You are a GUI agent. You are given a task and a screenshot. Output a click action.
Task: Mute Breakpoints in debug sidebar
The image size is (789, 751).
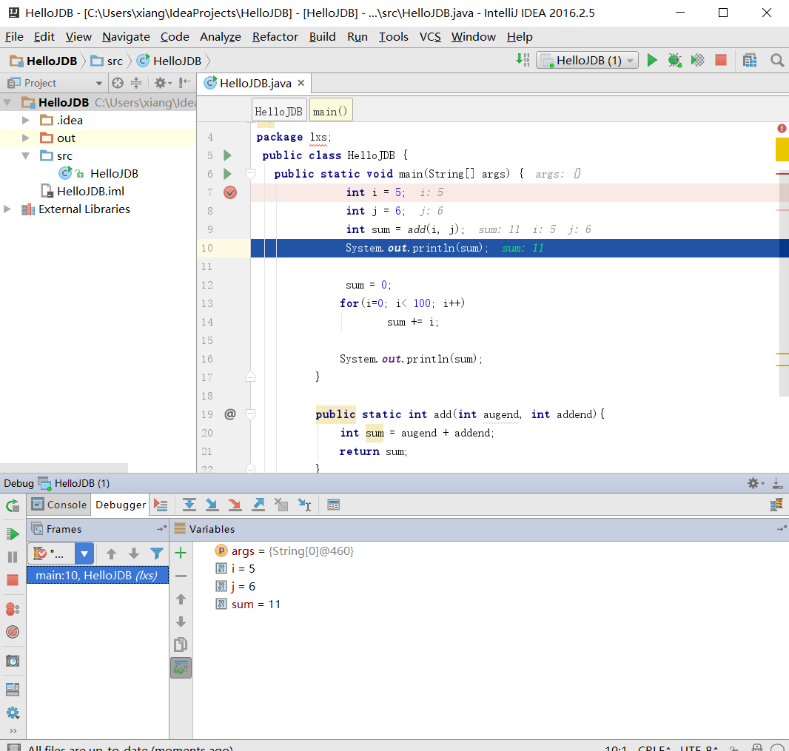click(x=13, y=632)
